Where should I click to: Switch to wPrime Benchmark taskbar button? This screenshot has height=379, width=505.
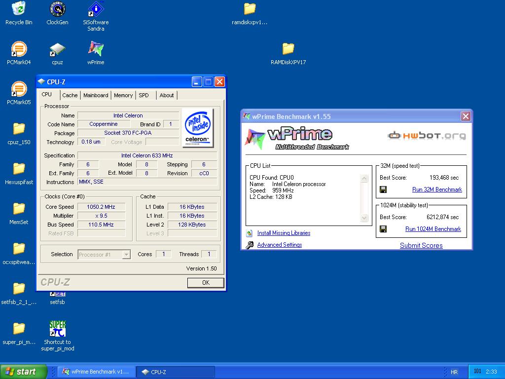point(96,372)
